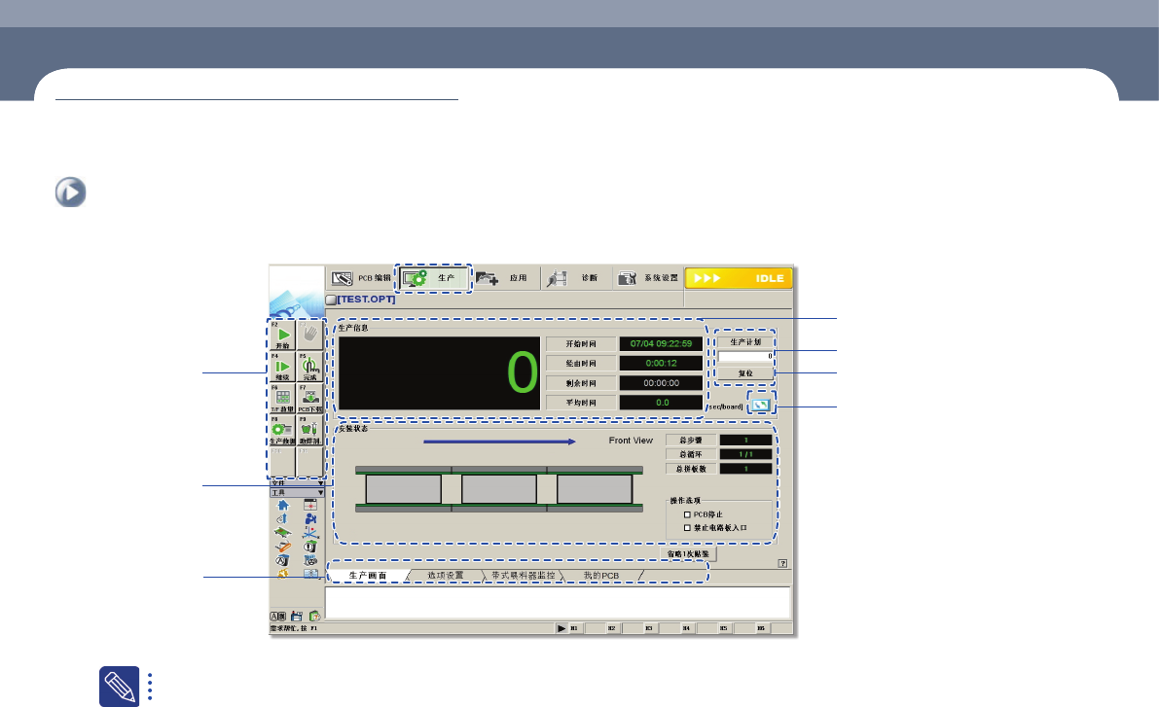This screenshot has width=1159, height=707.
Task: Switch to the 选项设置 tab
Action: coord(445,576)
